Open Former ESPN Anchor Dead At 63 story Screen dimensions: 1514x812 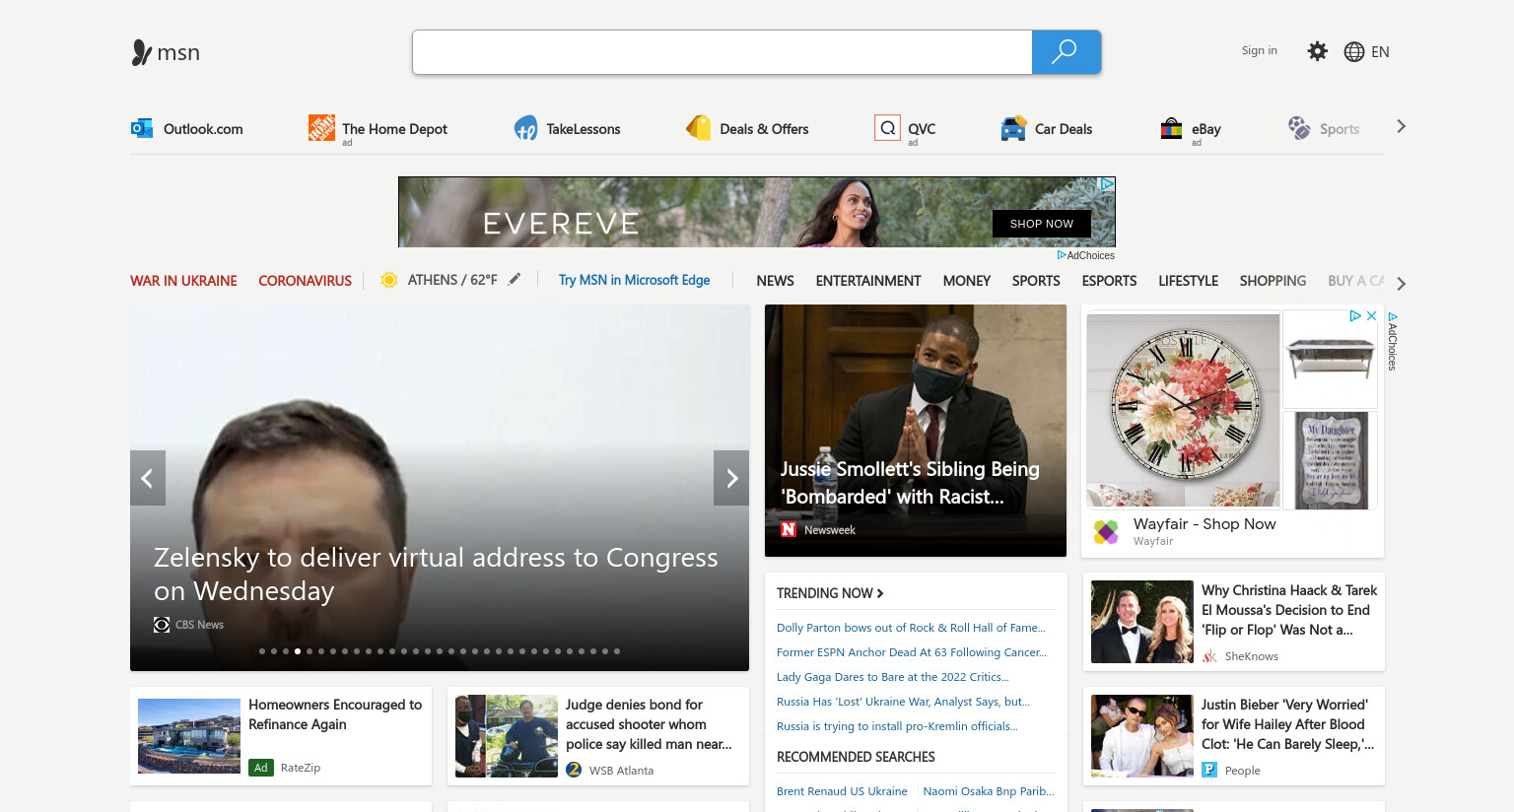(x=912, y=652)
